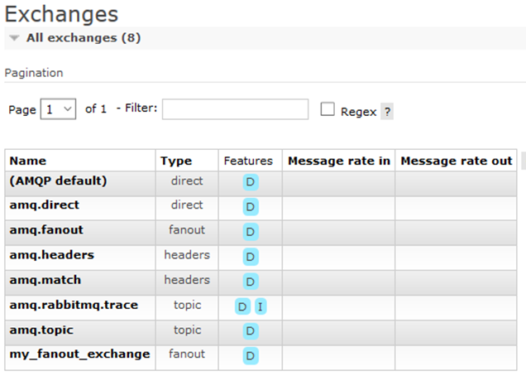Open the my_fanout_exchange exchange

(x=79, y=354)
